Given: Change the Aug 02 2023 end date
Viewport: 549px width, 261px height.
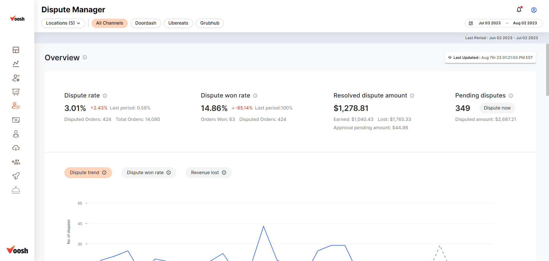Looking at the screenshot, I should 525,23.
